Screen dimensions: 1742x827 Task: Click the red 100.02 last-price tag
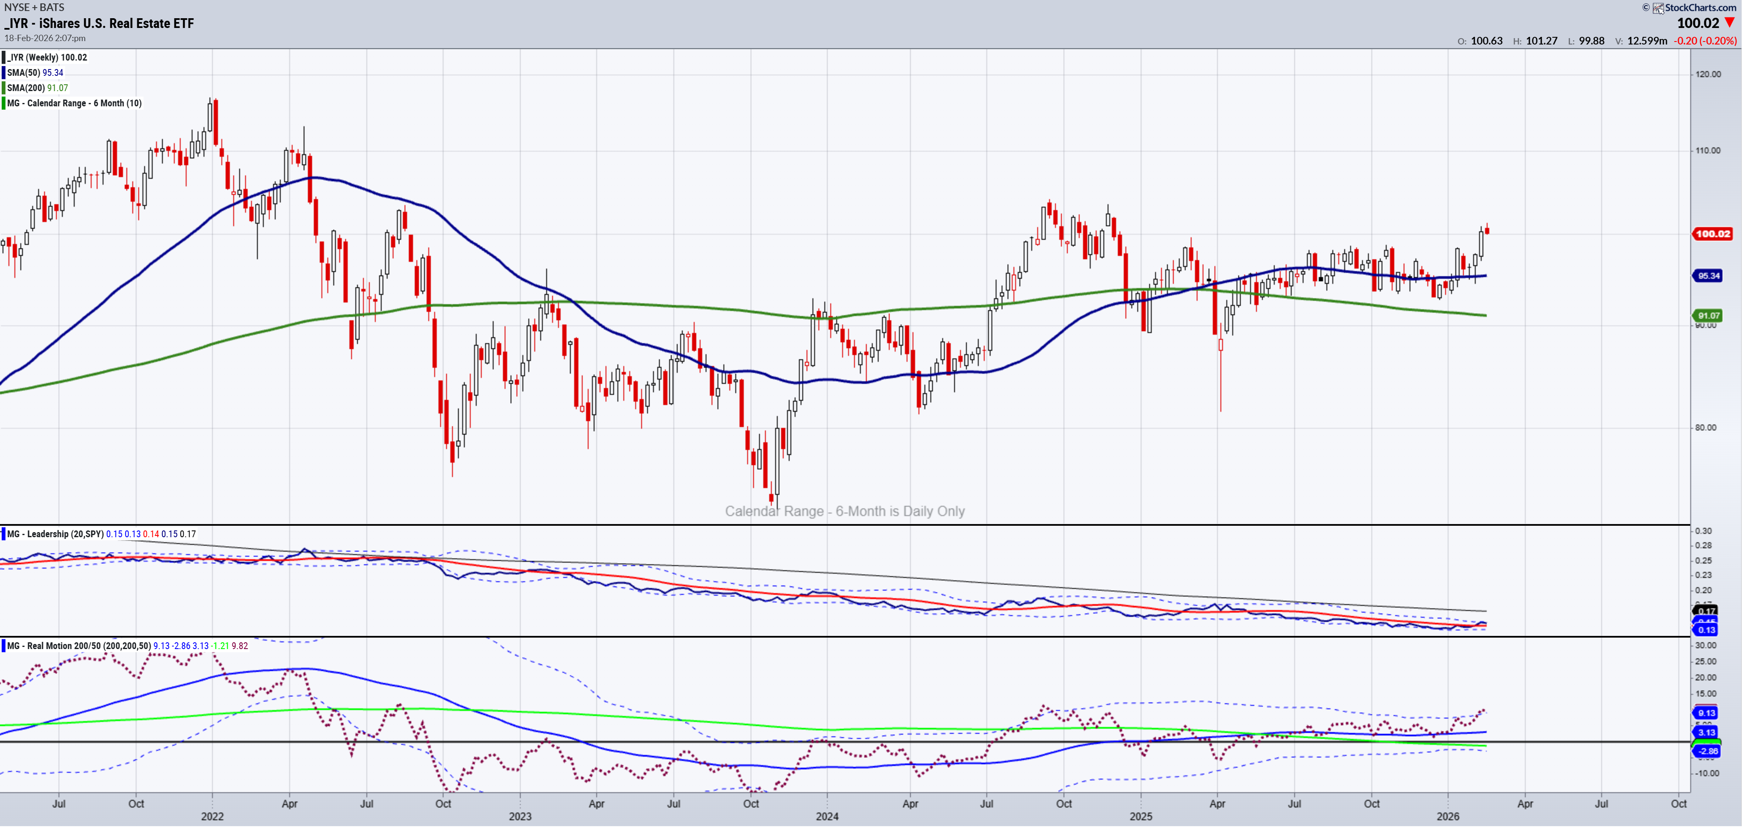pos(1712,234)
